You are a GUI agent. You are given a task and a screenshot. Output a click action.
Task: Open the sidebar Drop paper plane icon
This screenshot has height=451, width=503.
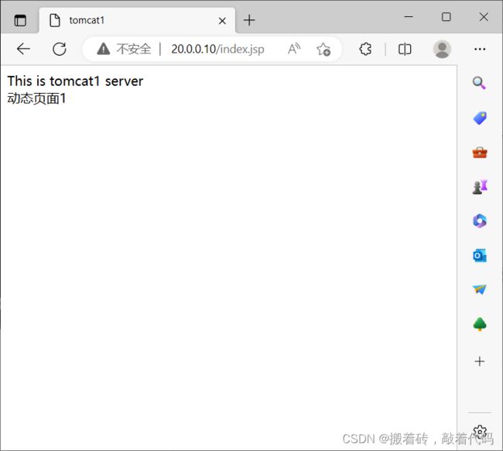tap(480, 289)
